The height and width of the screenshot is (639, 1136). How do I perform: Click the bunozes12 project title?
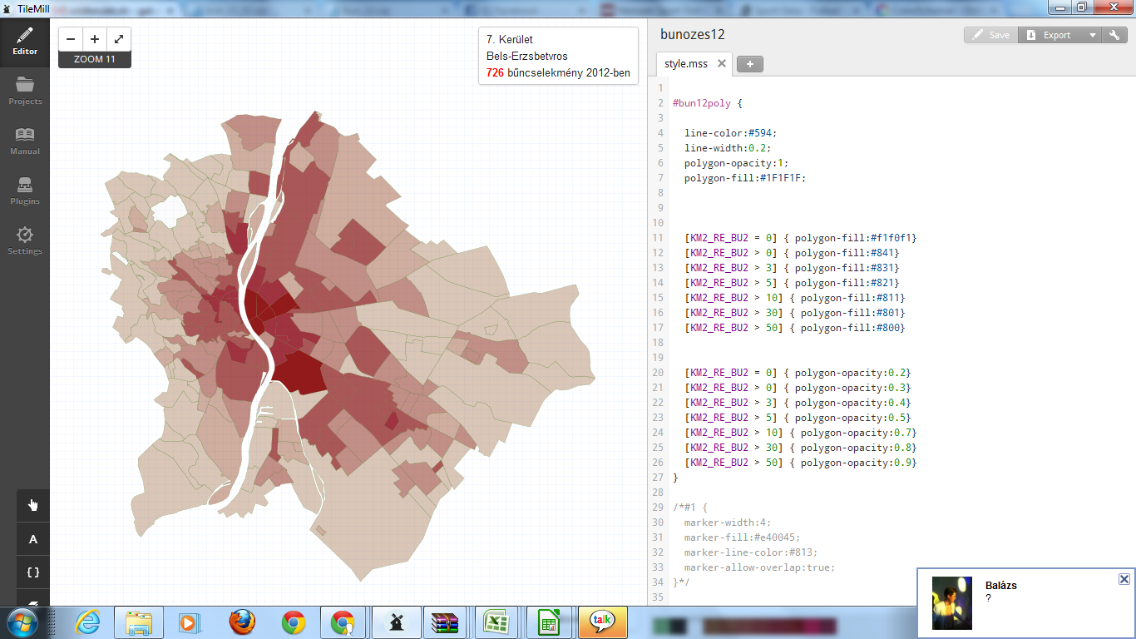click(693, 35)
